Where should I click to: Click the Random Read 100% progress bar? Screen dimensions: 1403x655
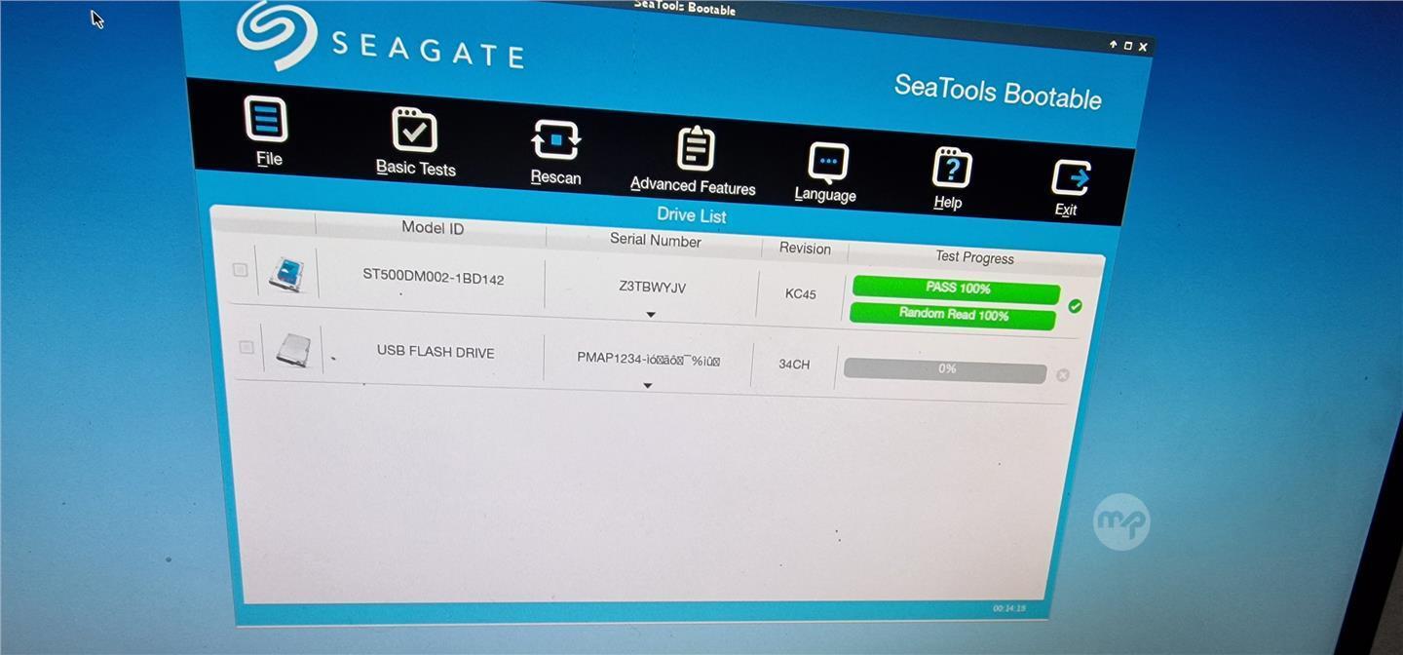953,315
